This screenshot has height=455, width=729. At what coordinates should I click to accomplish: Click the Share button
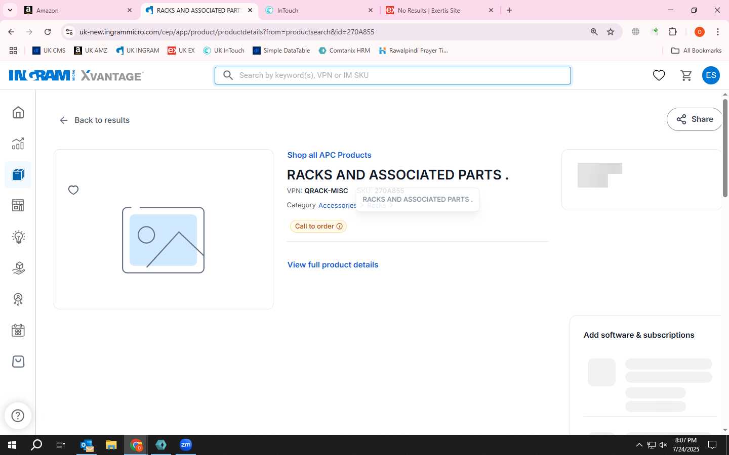pos(695,119)
